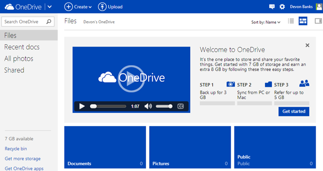323x171 pixels.
Task: Click the video volume slider
Action: coord(164,106)
